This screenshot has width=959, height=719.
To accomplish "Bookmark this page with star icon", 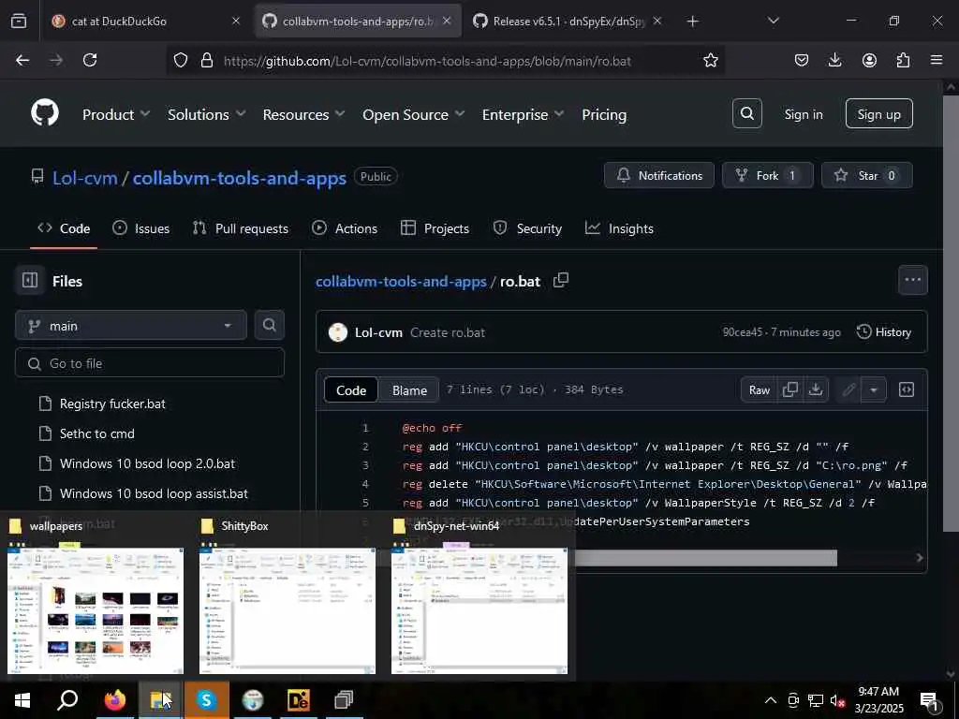I will tap(710, 60).
